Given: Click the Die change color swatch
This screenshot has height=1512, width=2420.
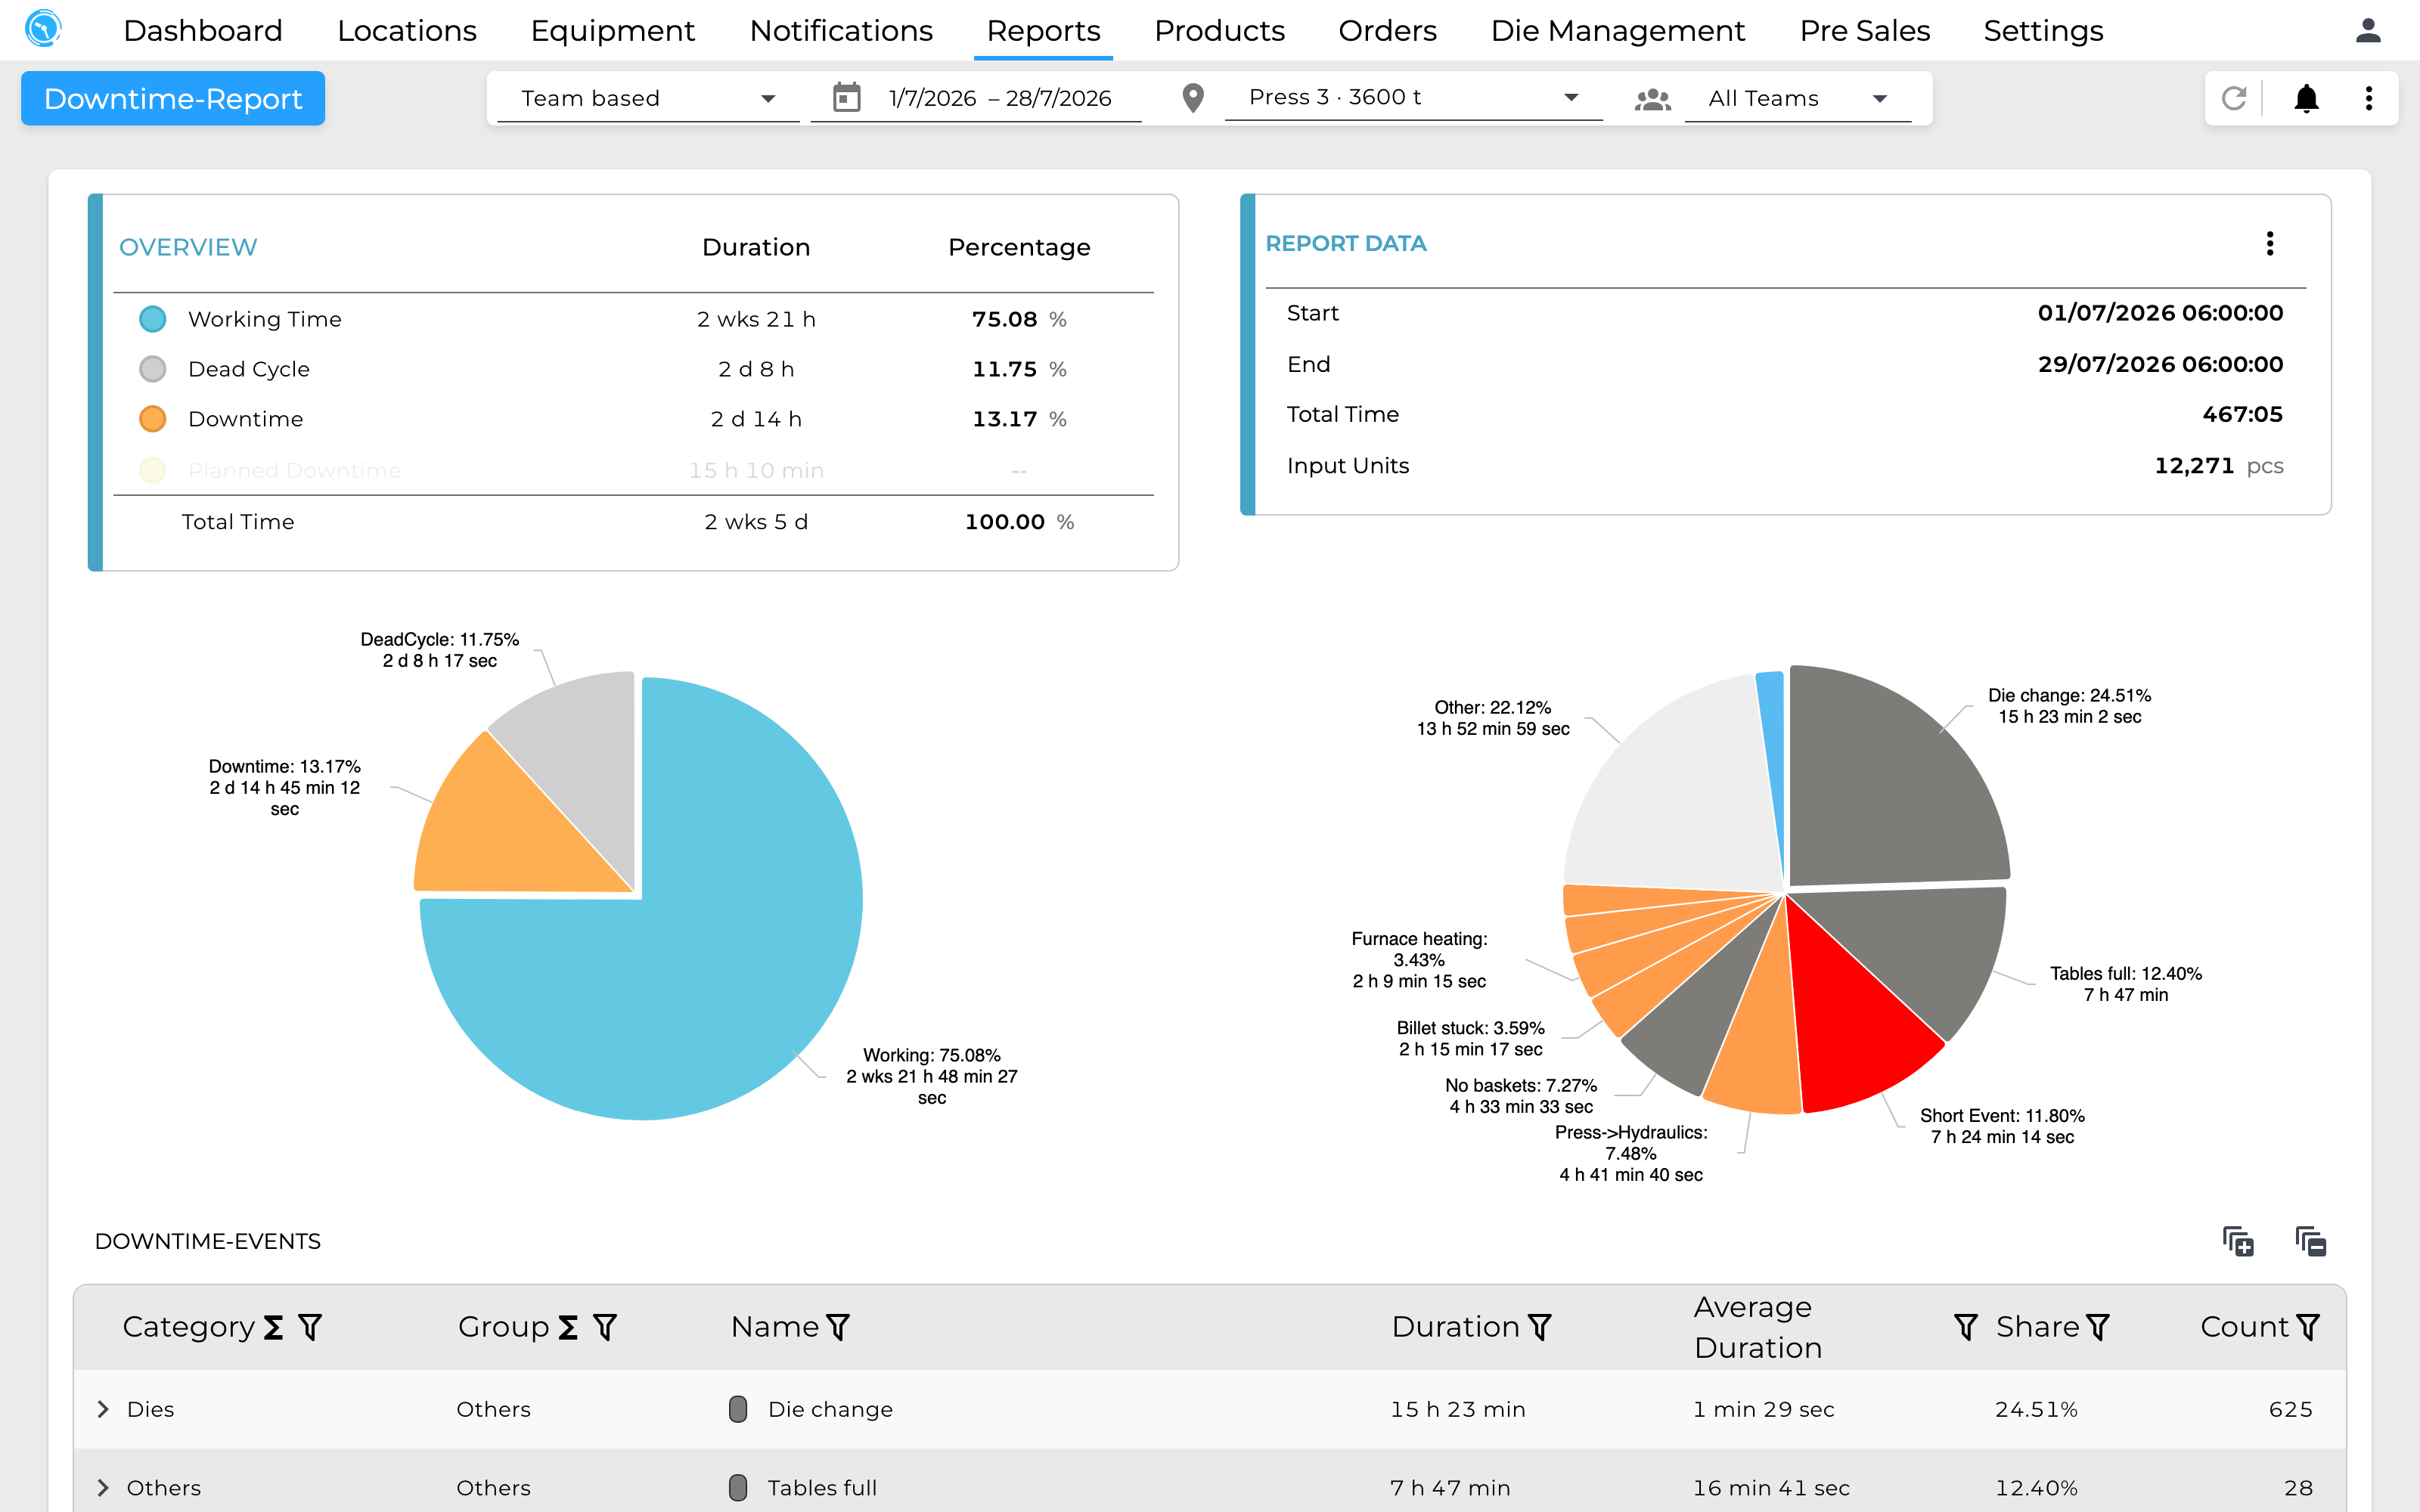Looking at the screenshot, I should 738,1409.
